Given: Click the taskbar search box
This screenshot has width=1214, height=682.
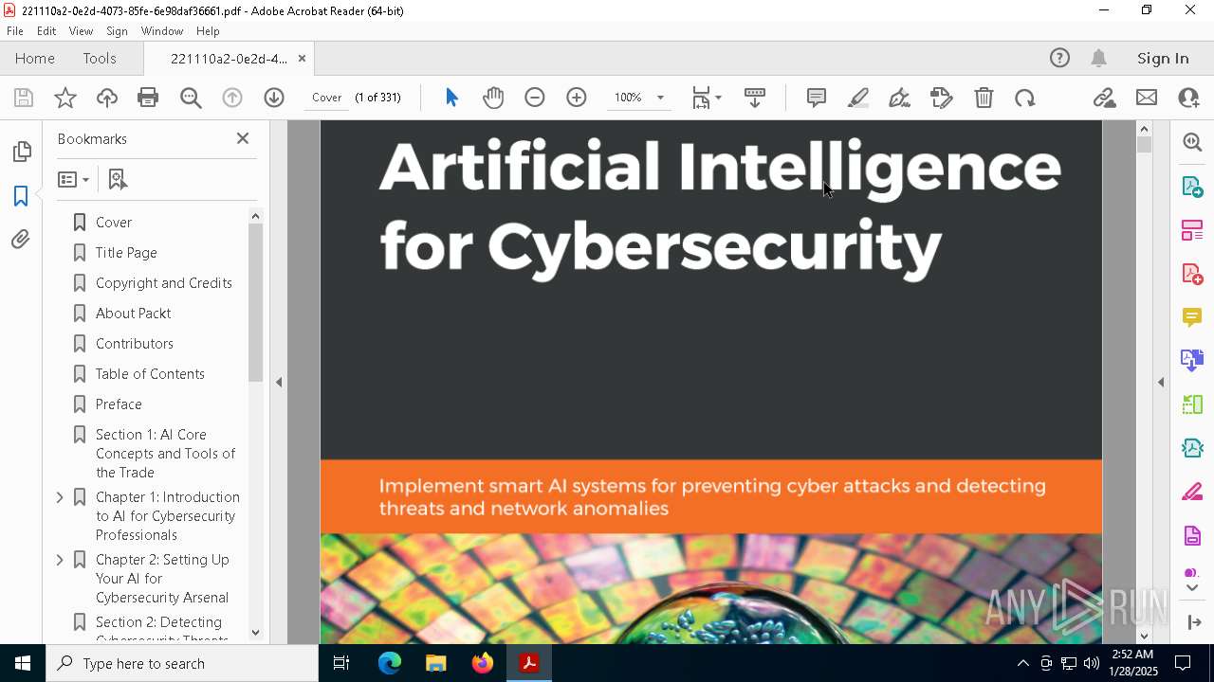Looking at the screenshot, I should (x=182, y=663).
